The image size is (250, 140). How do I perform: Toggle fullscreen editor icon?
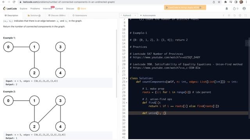246,16
